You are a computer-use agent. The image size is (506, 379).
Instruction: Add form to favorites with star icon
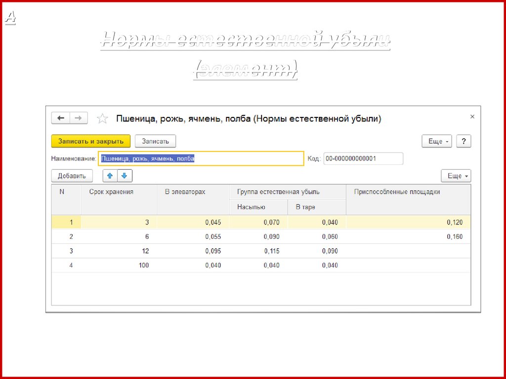click(102, 118)
